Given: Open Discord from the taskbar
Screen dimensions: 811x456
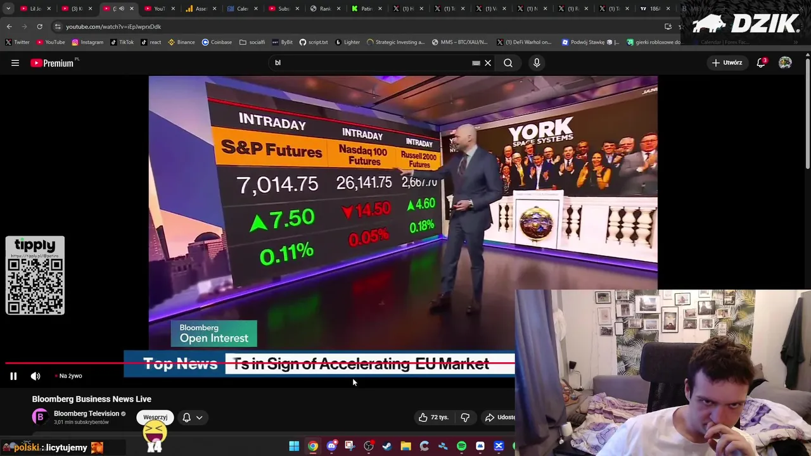Looking at the screenshot, I should click(331, 446).
